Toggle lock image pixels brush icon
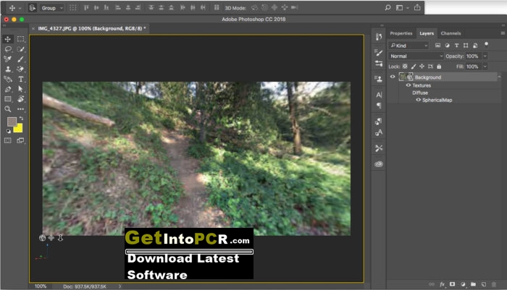 point(414,67)
